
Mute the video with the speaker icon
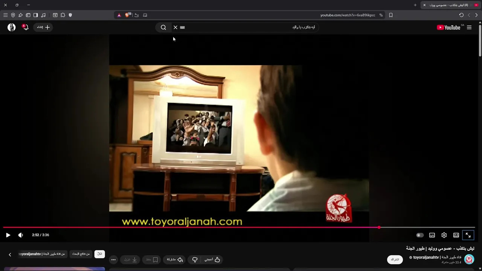(21, 235)
